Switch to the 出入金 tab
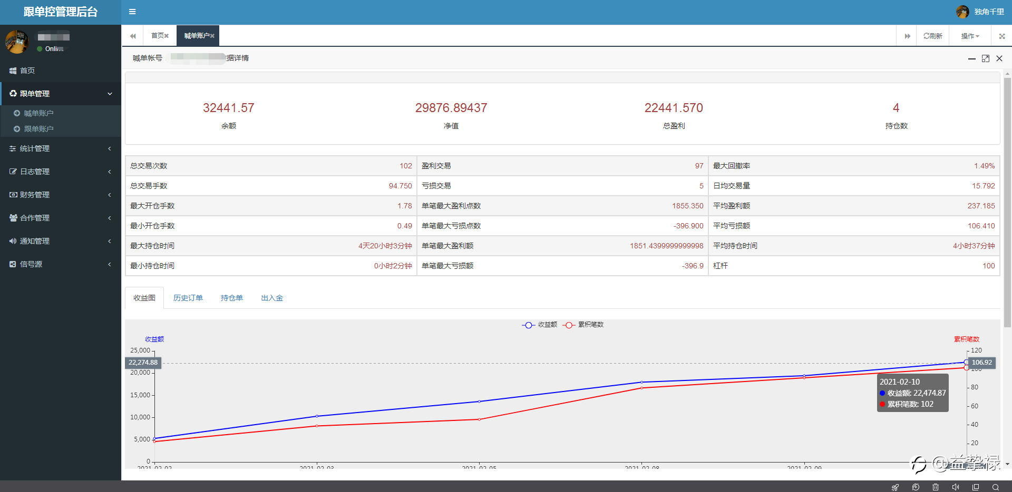The width and height of the screenshot is (1012, 492). click(272, 298)
